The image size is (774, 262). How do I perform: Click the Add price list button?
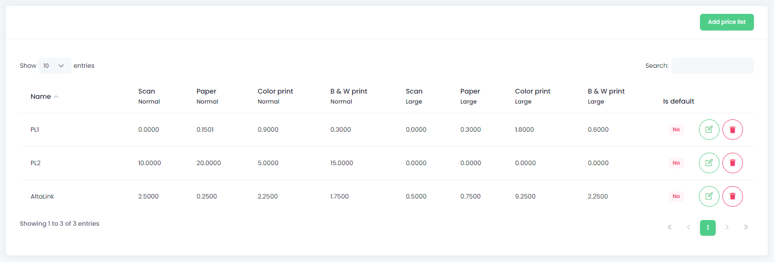point(727,22)
